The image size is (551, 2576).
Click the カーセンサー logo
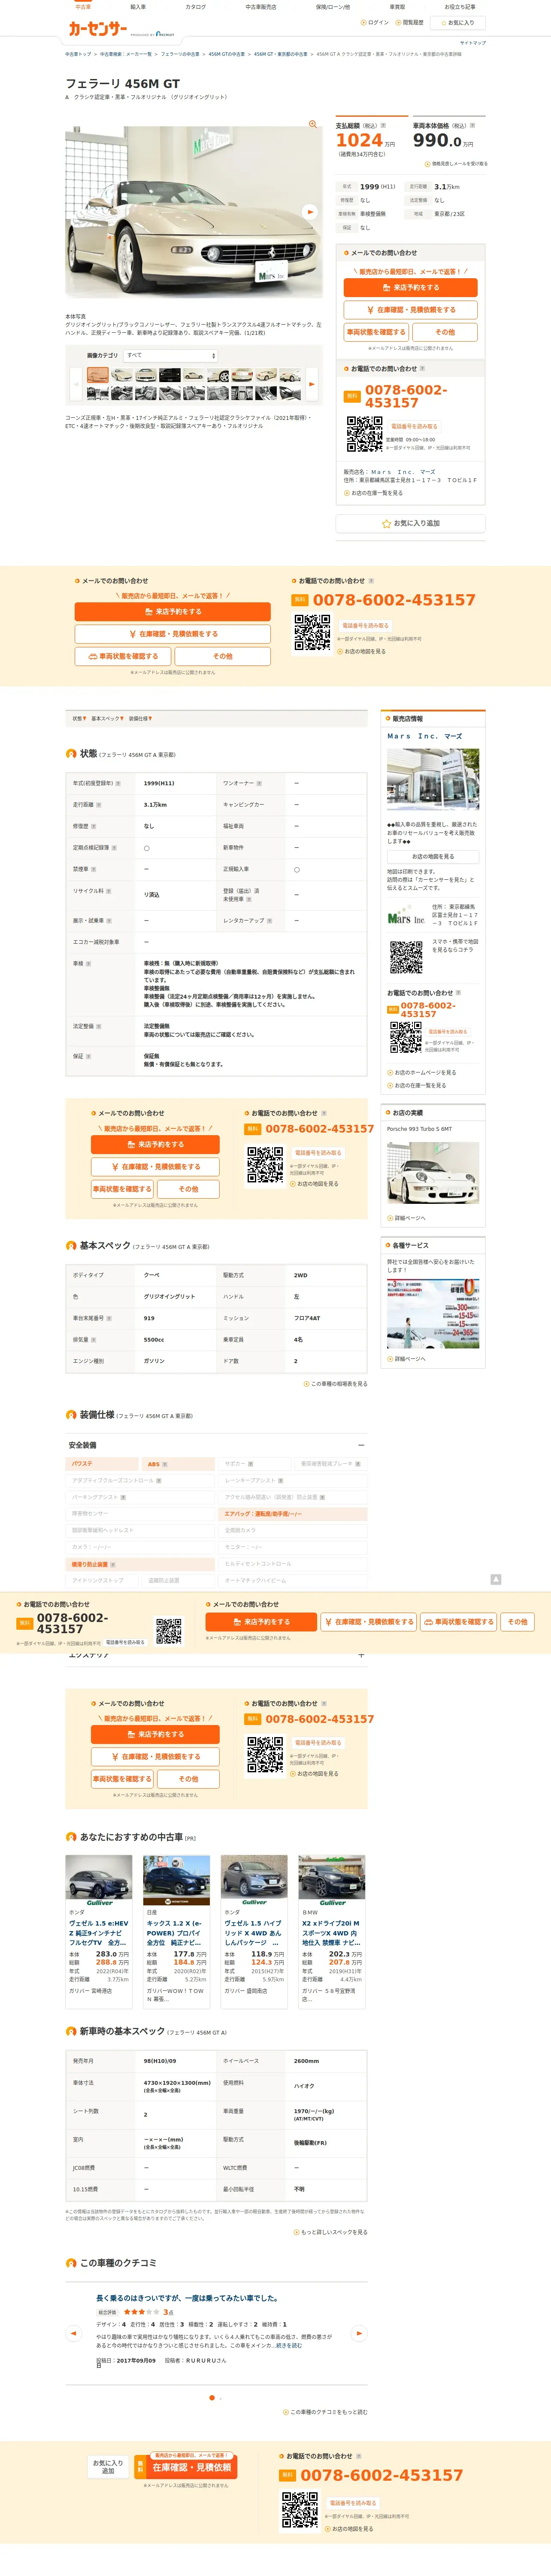coord(97,30)
